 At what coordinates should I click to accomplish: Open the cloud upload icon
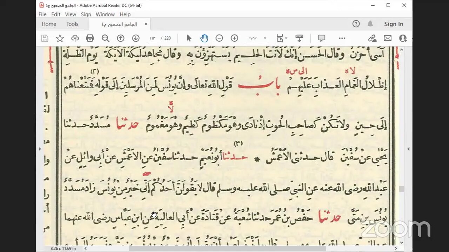(x=75, y=38)
